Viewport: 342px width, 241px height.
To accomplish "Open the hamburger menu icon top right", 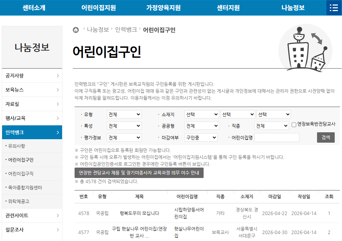I will click(333, 7).
